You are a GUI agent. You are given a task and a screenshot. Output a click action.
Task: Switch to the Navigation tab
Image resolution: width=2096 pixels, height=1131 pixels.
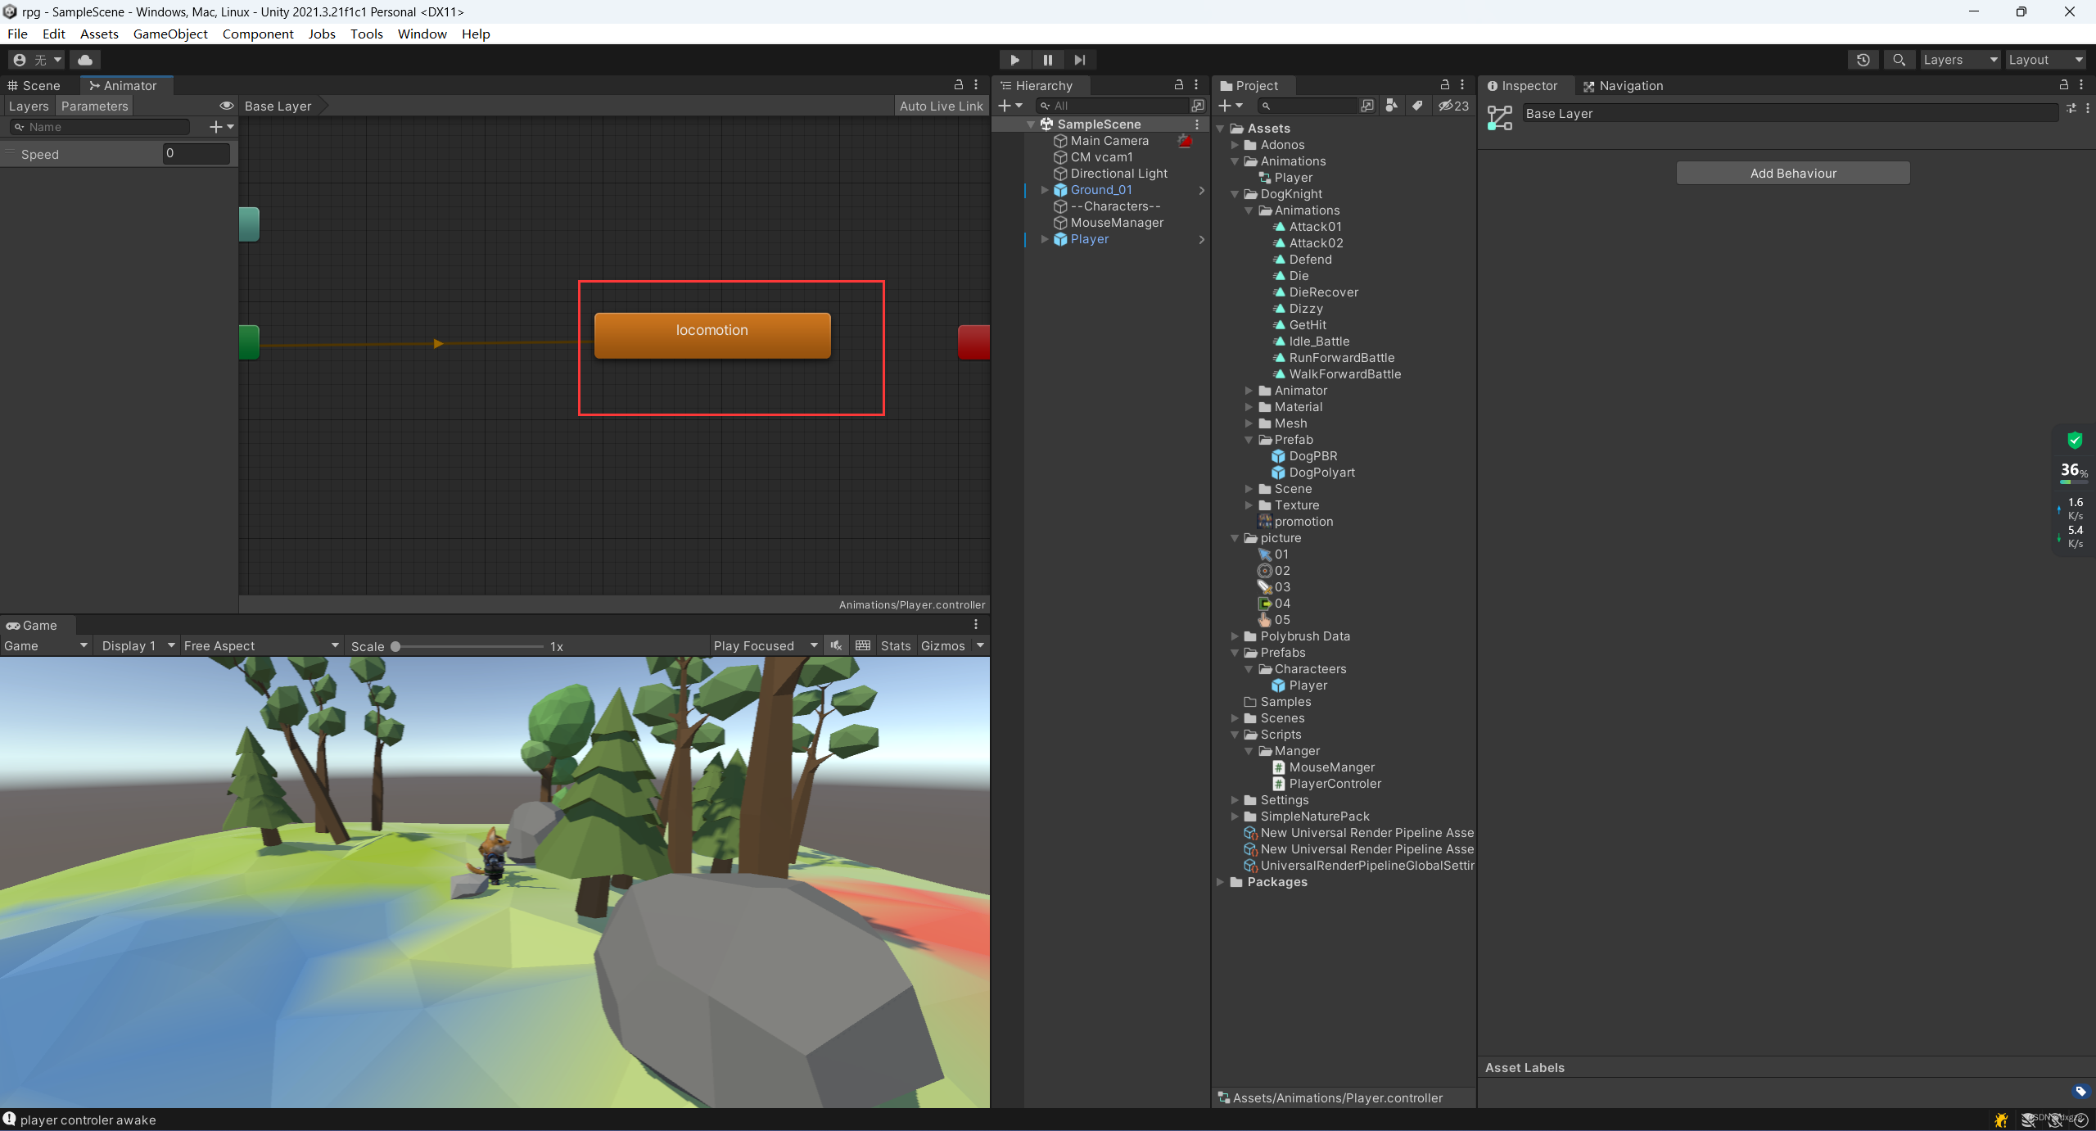tap(1623, 85)
